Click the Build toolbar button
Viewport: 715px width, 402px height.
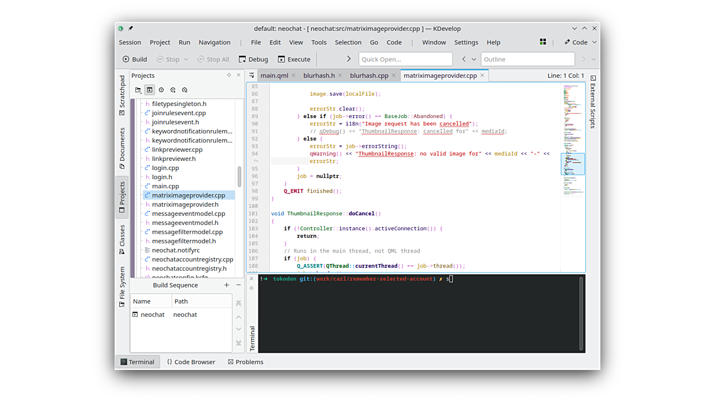135,59
